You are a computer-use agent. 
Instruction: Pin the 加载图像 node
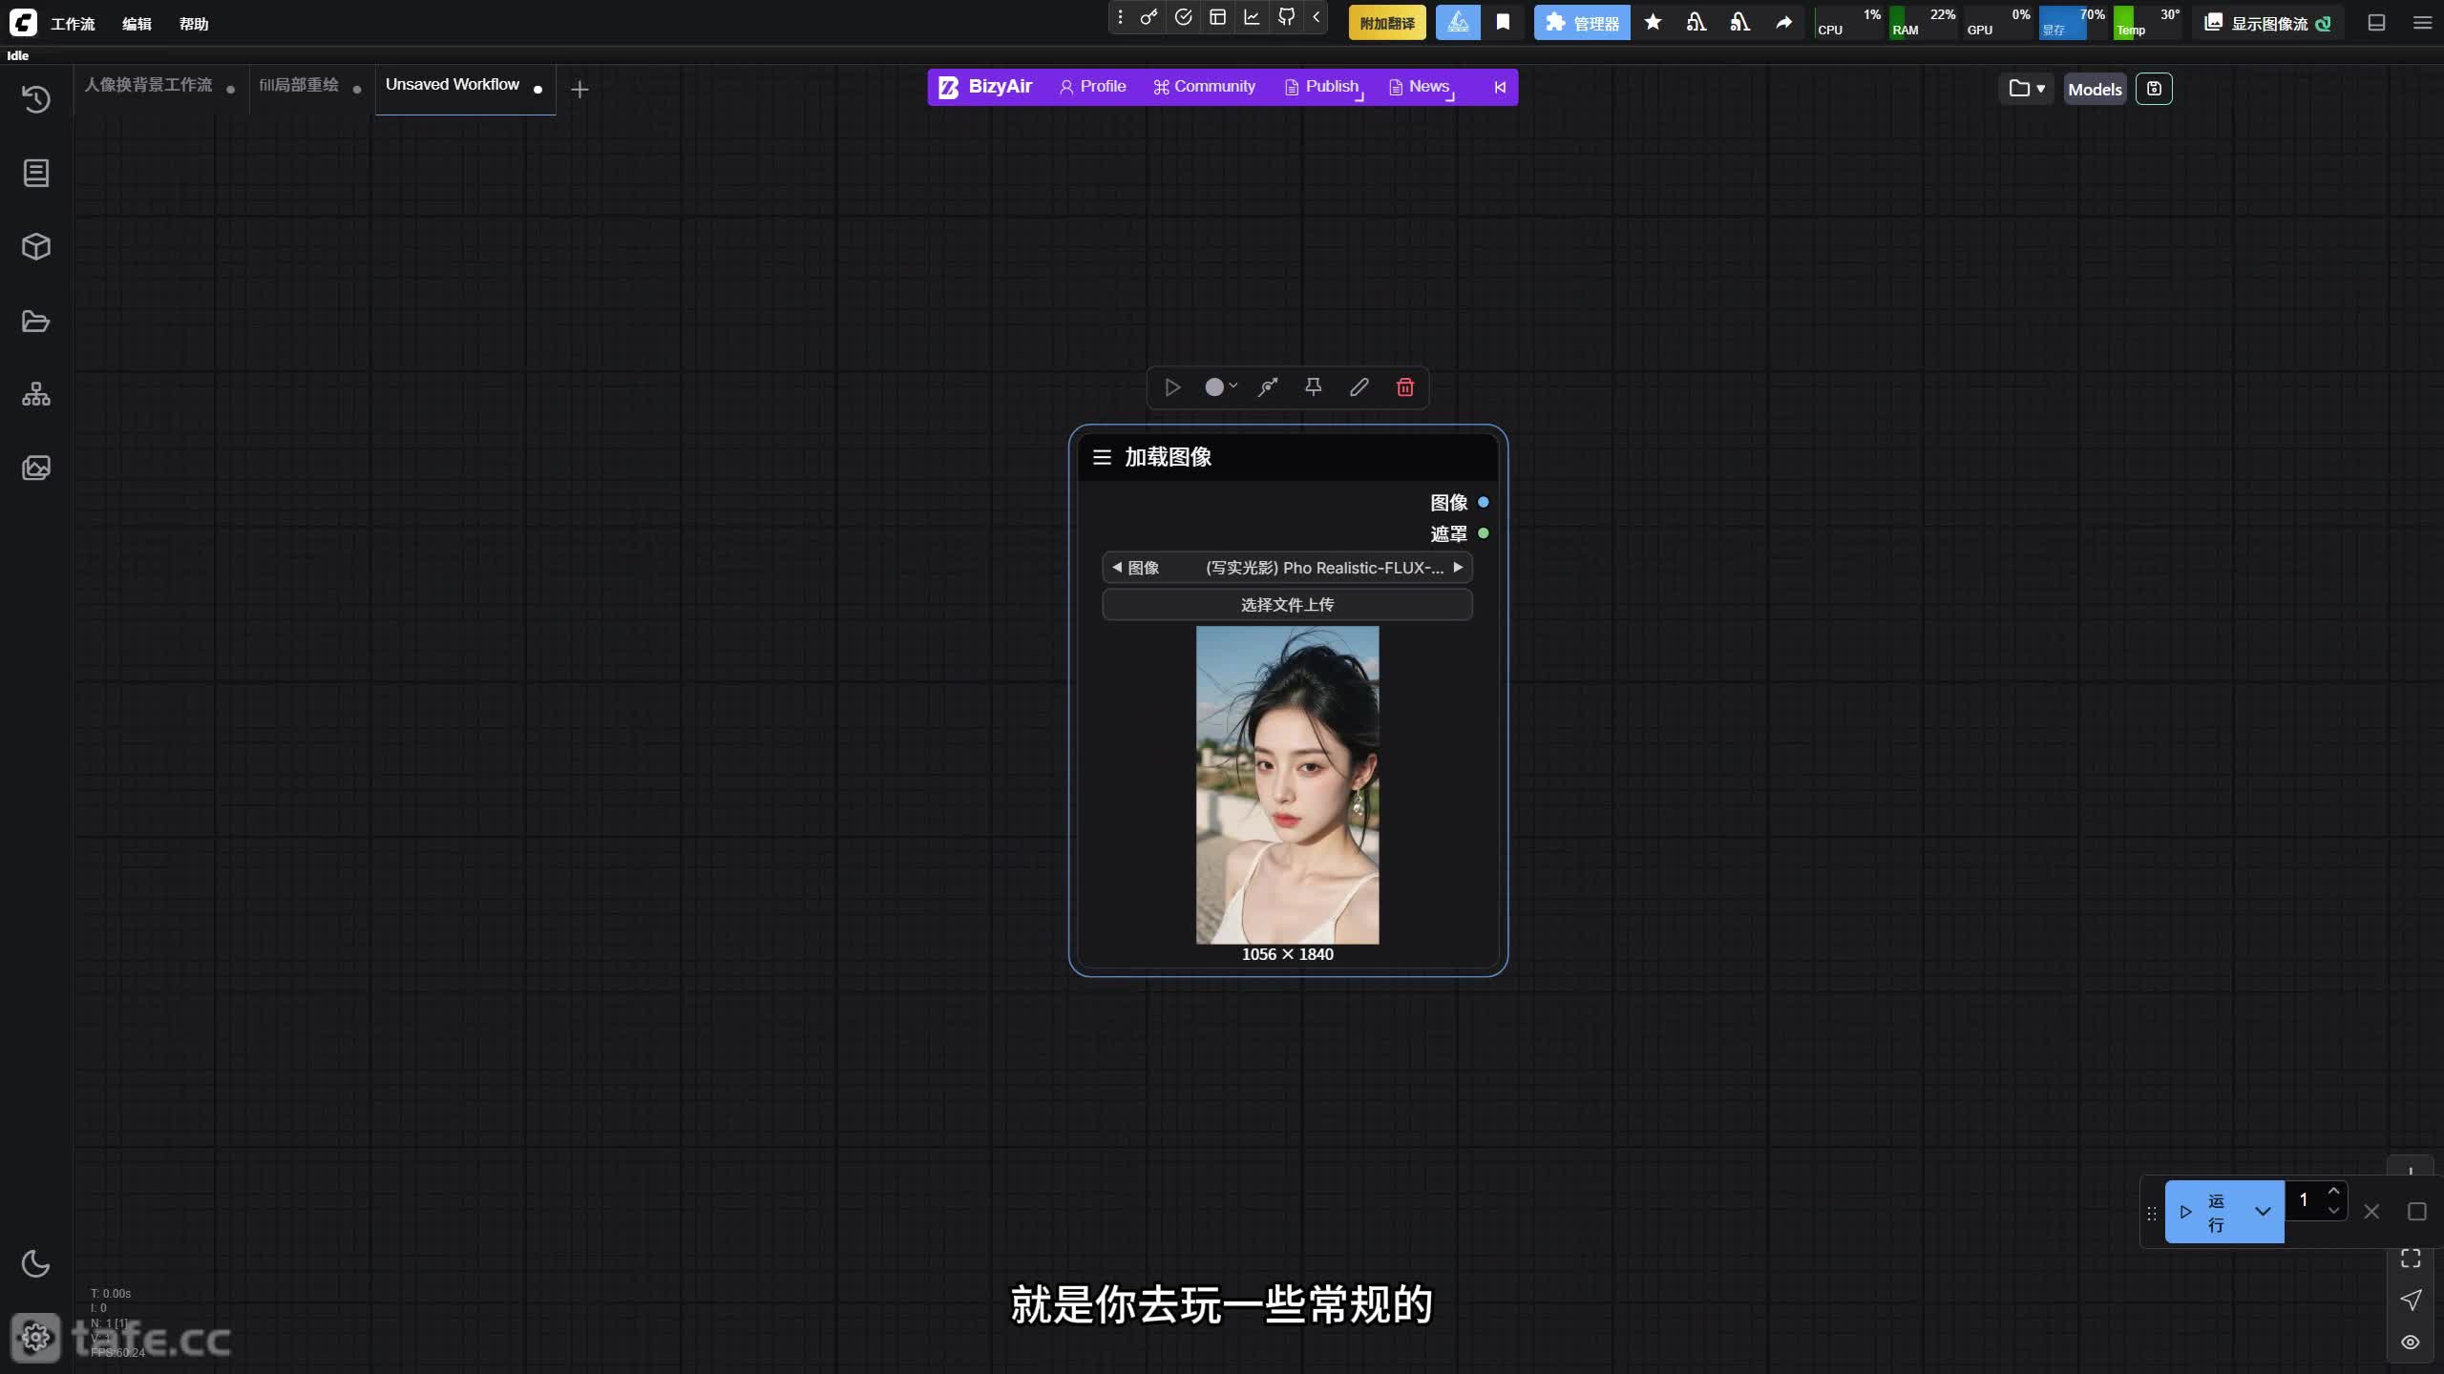[1314, 387]
